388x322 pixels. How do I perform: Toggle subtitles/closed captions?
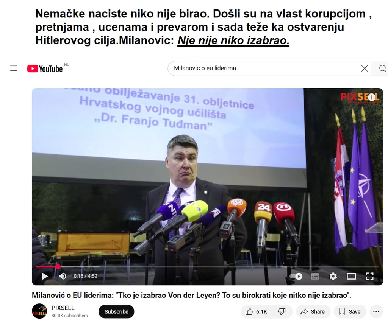coord(315,276)
